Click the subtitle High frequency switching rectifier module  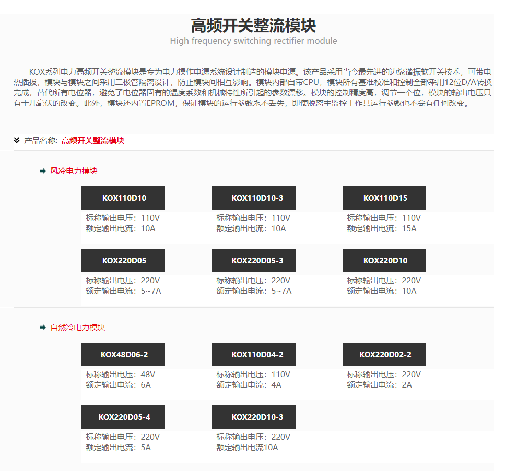(x=254, y=41)
